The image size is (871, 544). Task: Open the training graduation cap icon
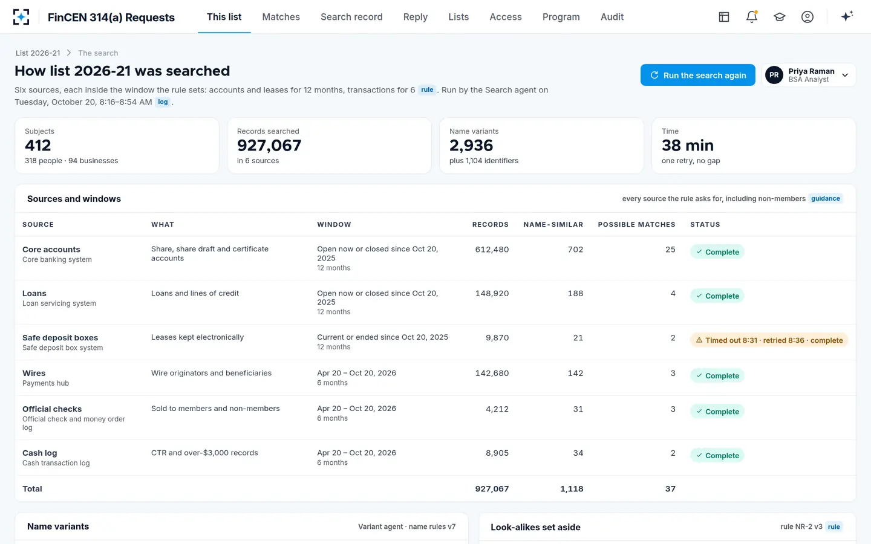(780, 17)
